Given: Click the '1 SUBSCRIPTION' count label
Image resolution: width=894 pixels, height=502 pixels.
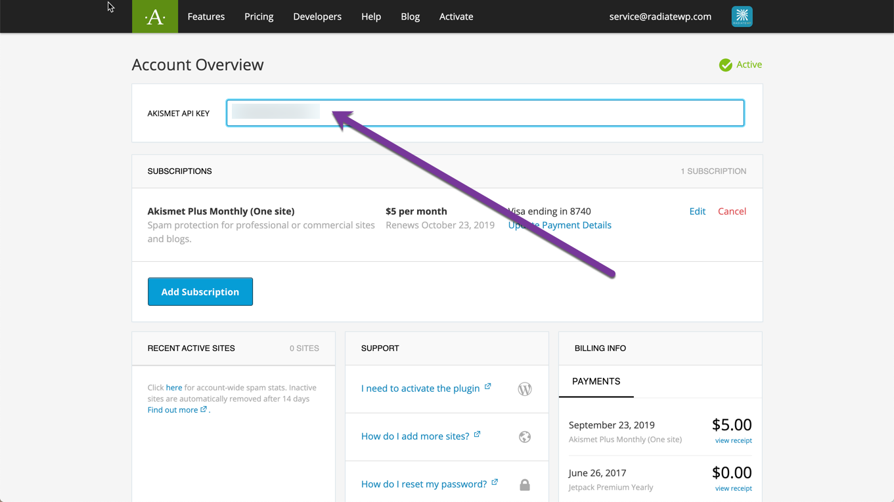Looking at the screenshot, I should tap(713, 171).
